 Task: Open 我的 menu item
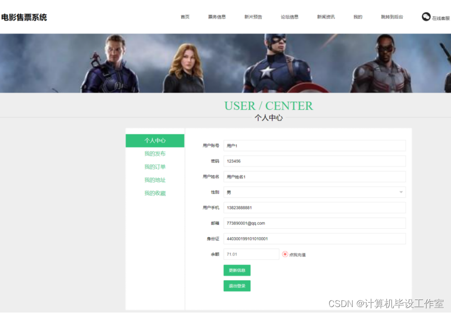(x=358, y=17)
